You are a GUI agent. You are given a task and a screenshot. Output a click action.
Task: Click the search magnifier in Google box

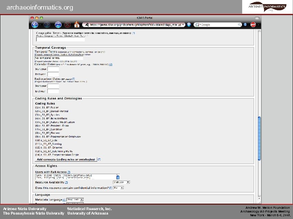(239, 25)
